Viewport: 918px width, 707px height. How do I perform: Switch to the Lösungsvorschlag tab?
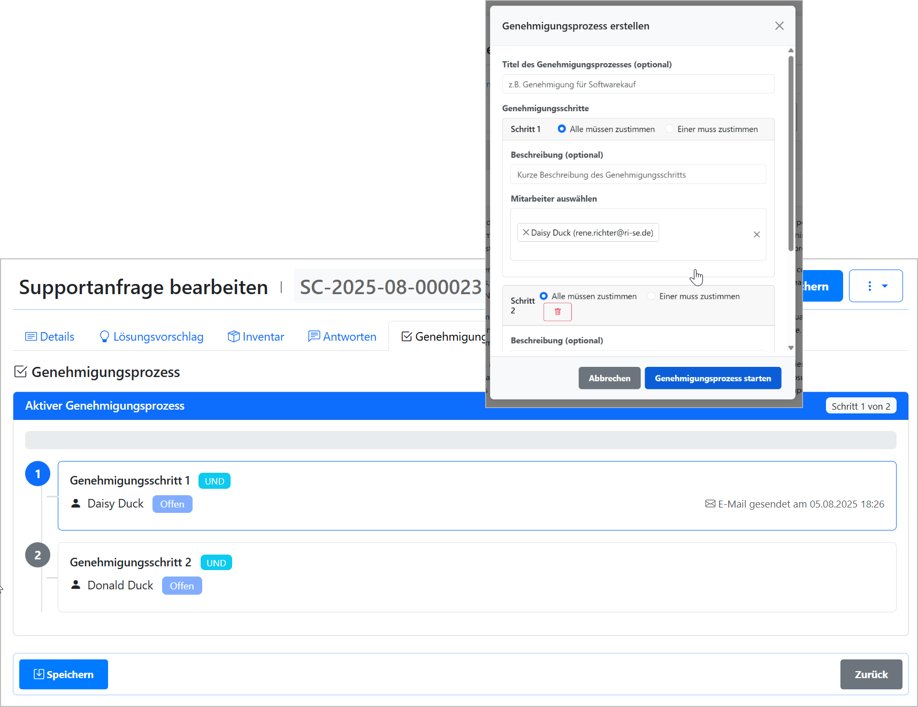point(151,336)
